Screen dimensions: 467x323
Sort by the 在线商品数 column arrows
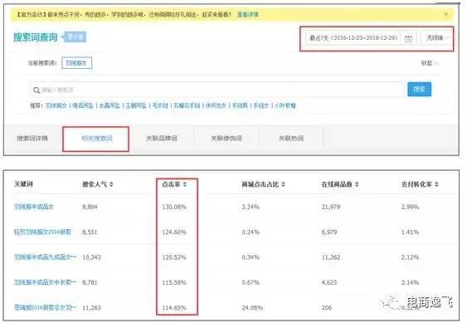[357, 184]
